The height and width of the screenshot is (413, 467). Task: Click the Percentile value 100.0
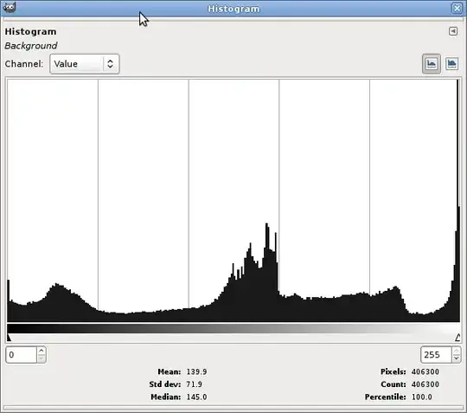tap(422, 397)
